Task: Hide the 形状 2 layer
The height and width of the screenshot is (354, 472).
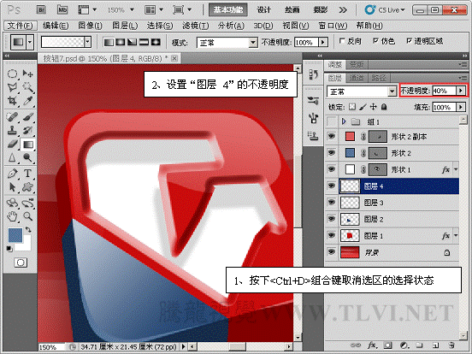Action: click(x=332, y=153)
